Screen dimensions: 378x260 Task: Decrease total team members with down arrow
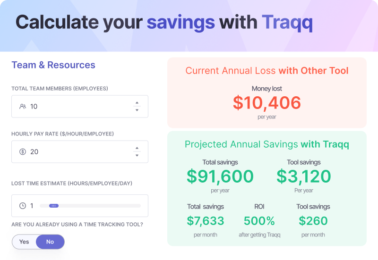click(137, 110)
